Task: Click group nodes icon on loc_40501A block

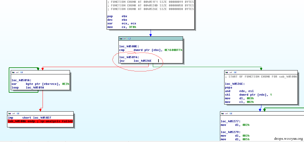Action: (22, 72)
